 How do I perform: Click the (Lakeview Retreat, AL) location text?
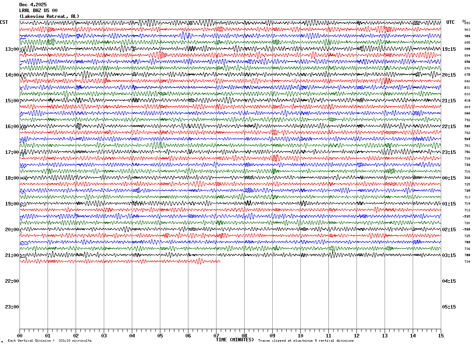pyautogui.click(x=49, y=16)
